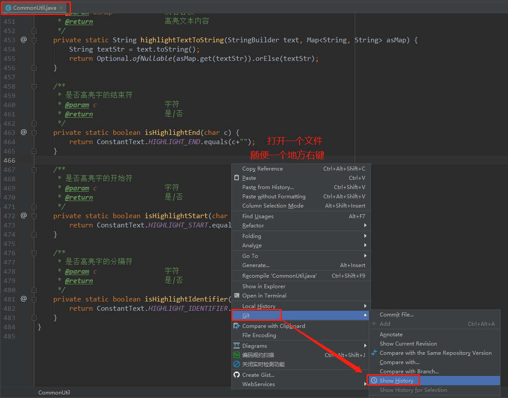
Task: Switch to the CommonUtil.java editor tab
Action: pos(35,8)
